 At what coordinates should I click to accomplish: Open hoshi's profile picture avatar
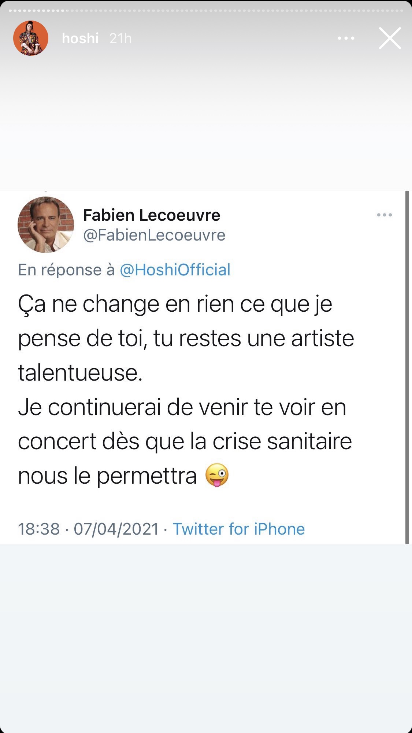coord(31,38)
